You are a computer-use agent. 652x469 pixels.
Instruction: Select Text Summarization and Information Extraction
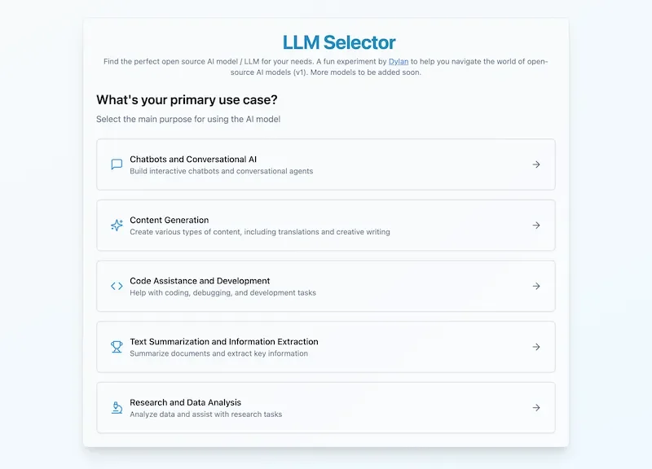pyautogui.click(x=326, y=347)
